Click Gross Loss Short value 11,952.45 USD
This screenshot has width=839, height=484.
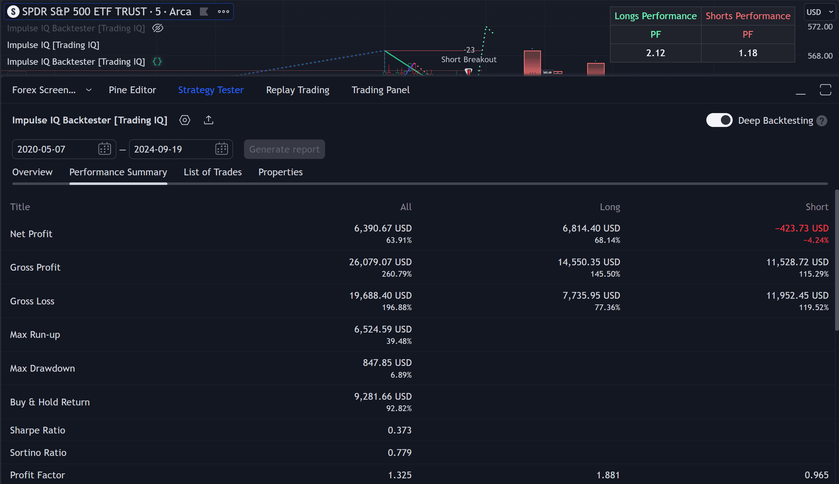coord(797,296)
